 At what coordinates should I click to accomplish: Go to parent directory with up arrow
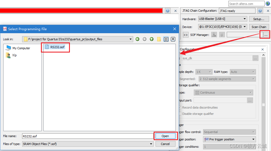click(151, 39)
